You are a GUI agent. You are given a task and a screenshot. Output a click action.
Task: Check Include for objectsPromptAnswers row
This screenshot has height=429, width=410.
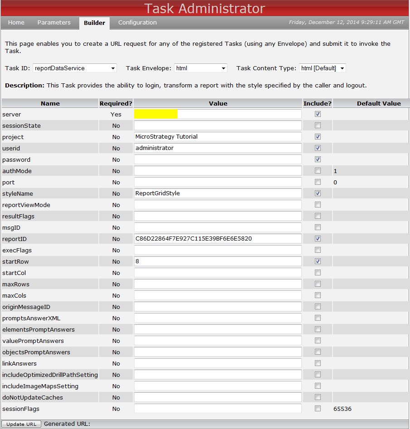pyautogui.click(x=318, y=352)
